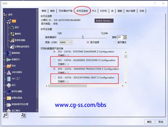Increase alert value with up stepper
168x127 pixels.
[x=125, y=36]
